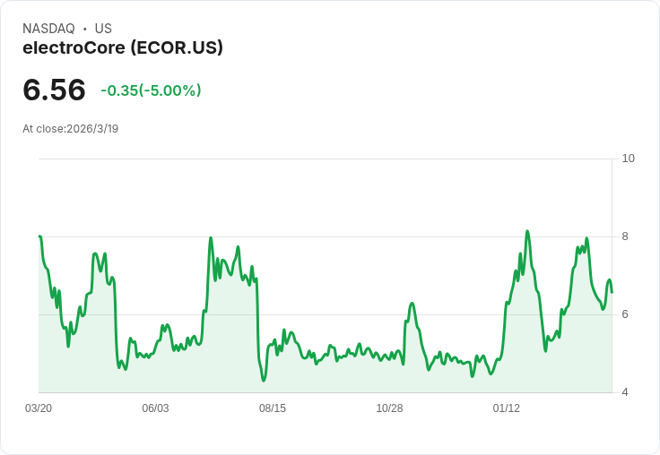Click the 06/03 date axis label
Screen dimensions: 660x455
[155, 408]
